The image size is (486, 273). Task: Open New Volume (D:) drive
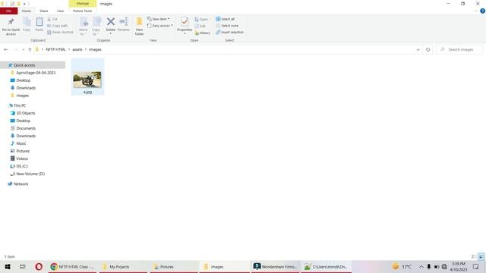coord(30,174)
